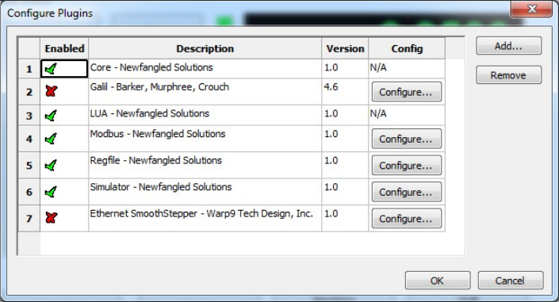The image size is (559, 302).
Task: Toggle the Regfile plugin enabled mark
Action: [51, 166]
